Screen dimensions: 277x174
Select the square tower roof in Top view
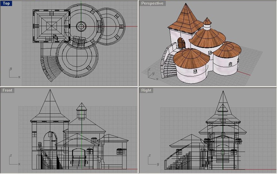point(51,26)
